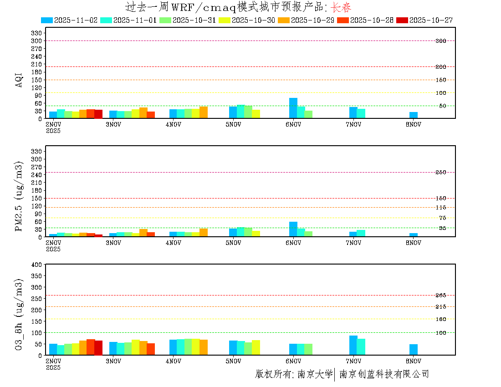501x387 pixels.
Task: Click the AQI y-axis title
Action: (x=19, y=79)
